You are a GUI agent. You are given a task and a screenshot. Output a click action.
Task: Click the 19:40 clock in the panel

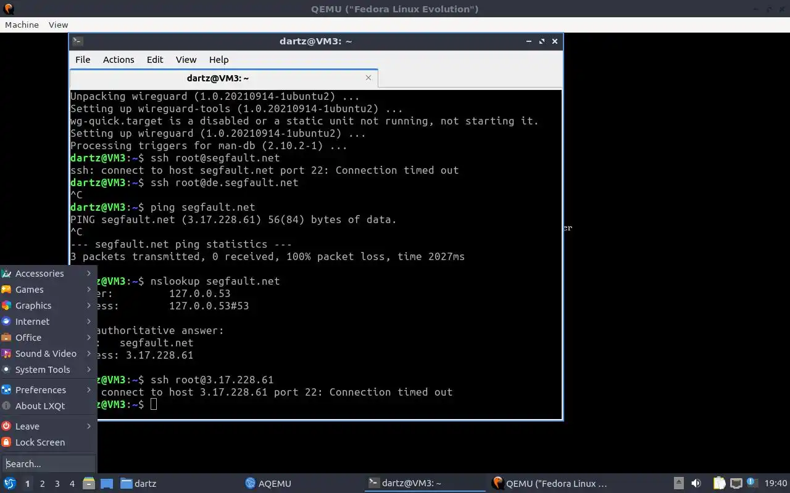click(x=776, y=484)
